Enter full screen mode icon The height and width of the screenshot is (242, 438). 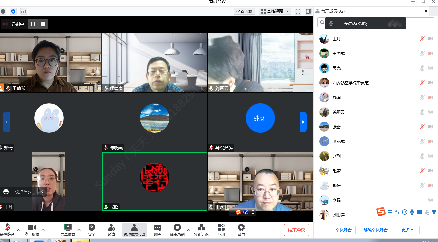298,11
